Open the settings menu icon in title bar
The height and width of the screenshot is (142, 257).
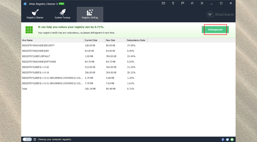(x=202, y=3)
